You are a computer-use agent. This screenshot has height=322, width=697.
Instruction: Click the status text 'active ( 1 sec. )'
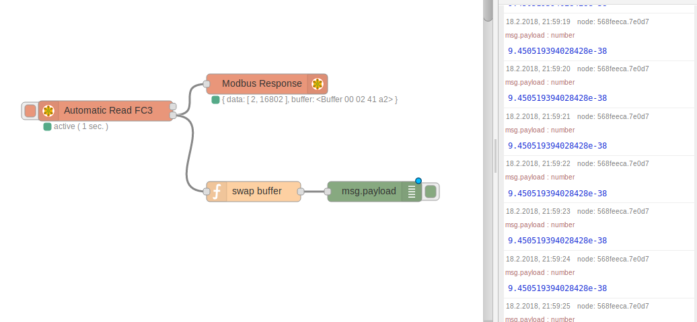pyautogui.click(x=81, y=126)
